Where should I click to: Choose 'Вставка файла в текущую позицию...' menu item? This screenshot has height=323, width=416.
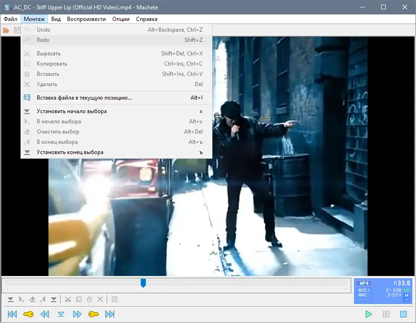[84, 98]
